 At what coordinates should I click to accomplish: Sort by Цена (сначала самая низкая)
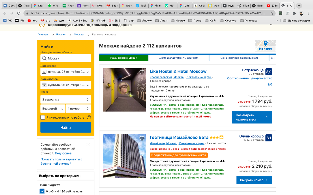[239, 58]
